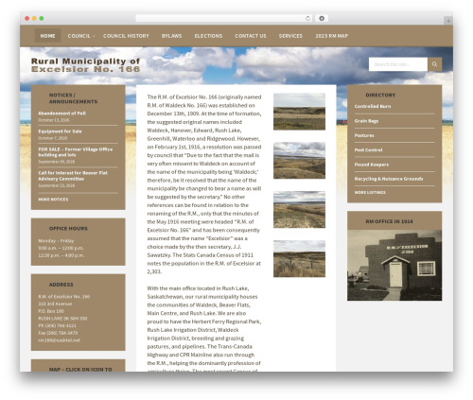This screenshot has width=473, height=400.
Task: Click the RM Office in 1914 photo
Action: [394, 265]
